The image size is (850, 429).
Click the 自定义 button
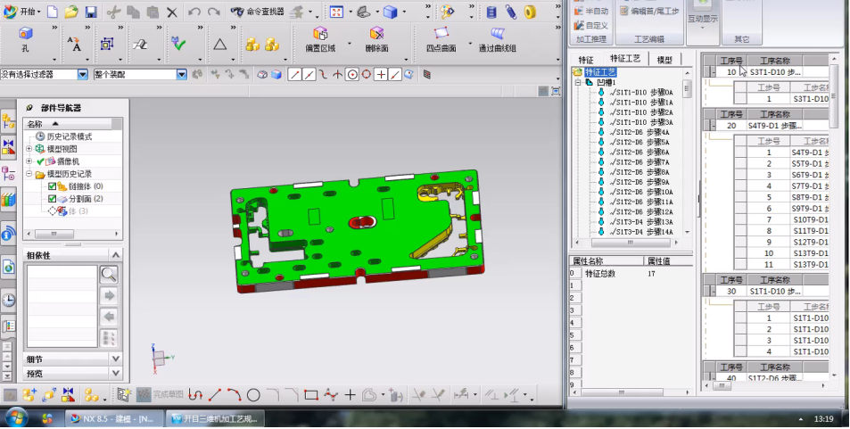coord(590,25)
